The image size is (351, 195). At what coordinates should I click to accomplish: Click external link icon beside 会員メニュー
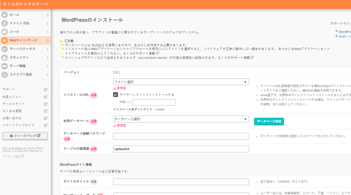(45, 97)
